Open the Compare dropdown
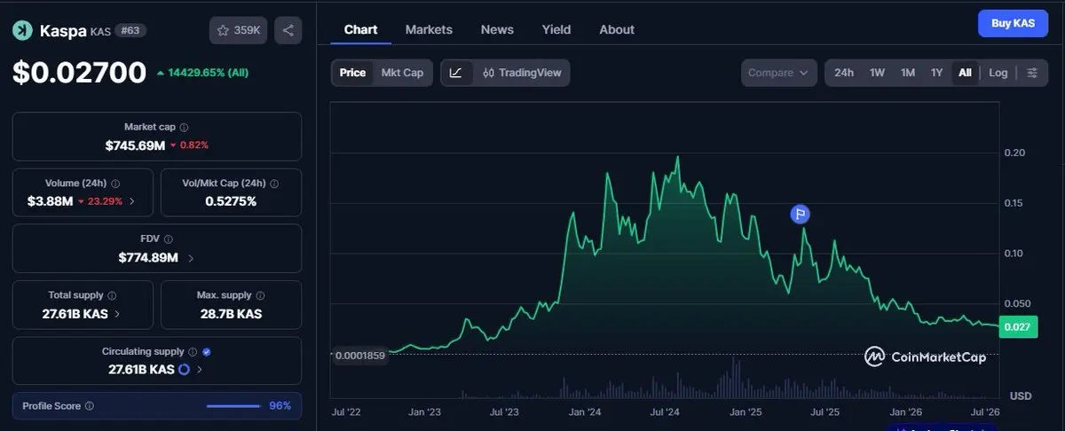The width and height of the screenshot is (1065, 431). (x=779, y=73)
